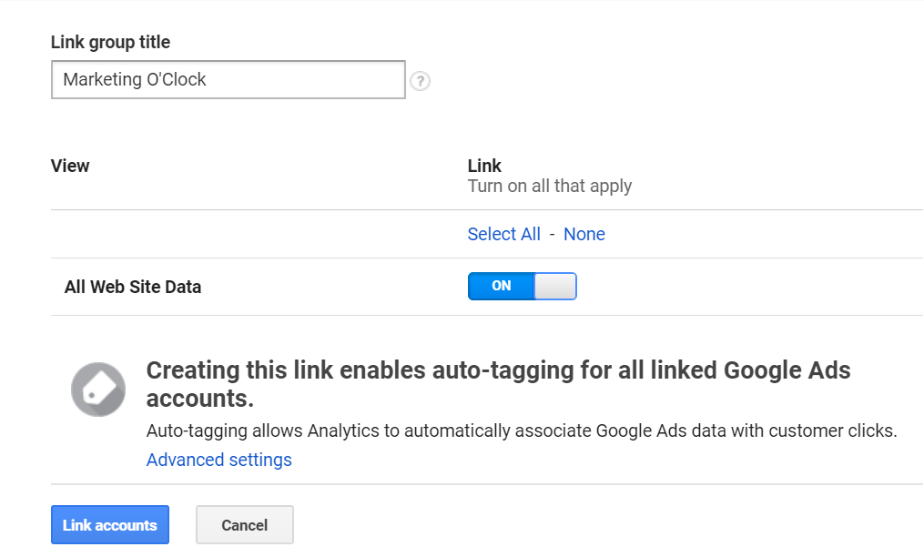Click the grey auto-tagging tag icon
This screenshot has height=557, width=924.
(98, 390)
